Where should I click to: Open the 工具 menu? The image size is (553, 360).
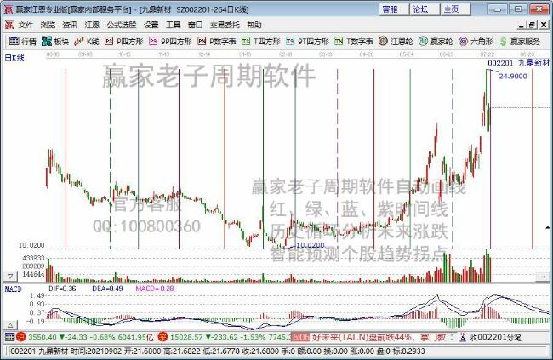click(173, 25)
